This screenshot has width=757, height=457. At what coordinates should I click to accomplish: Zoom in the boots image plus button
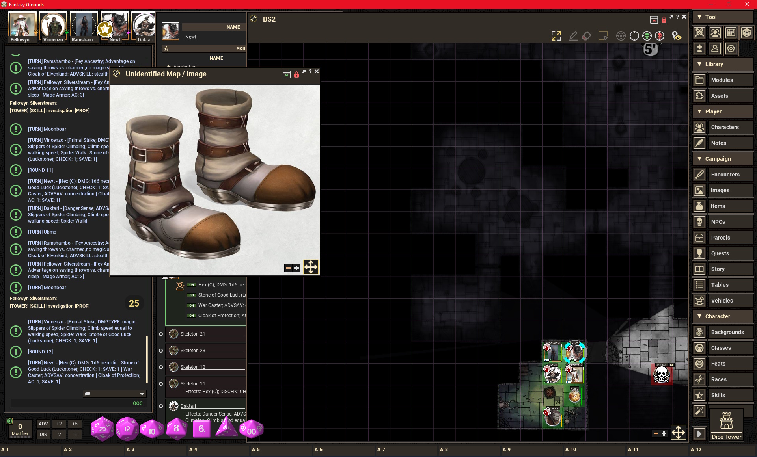pos(296,268)
